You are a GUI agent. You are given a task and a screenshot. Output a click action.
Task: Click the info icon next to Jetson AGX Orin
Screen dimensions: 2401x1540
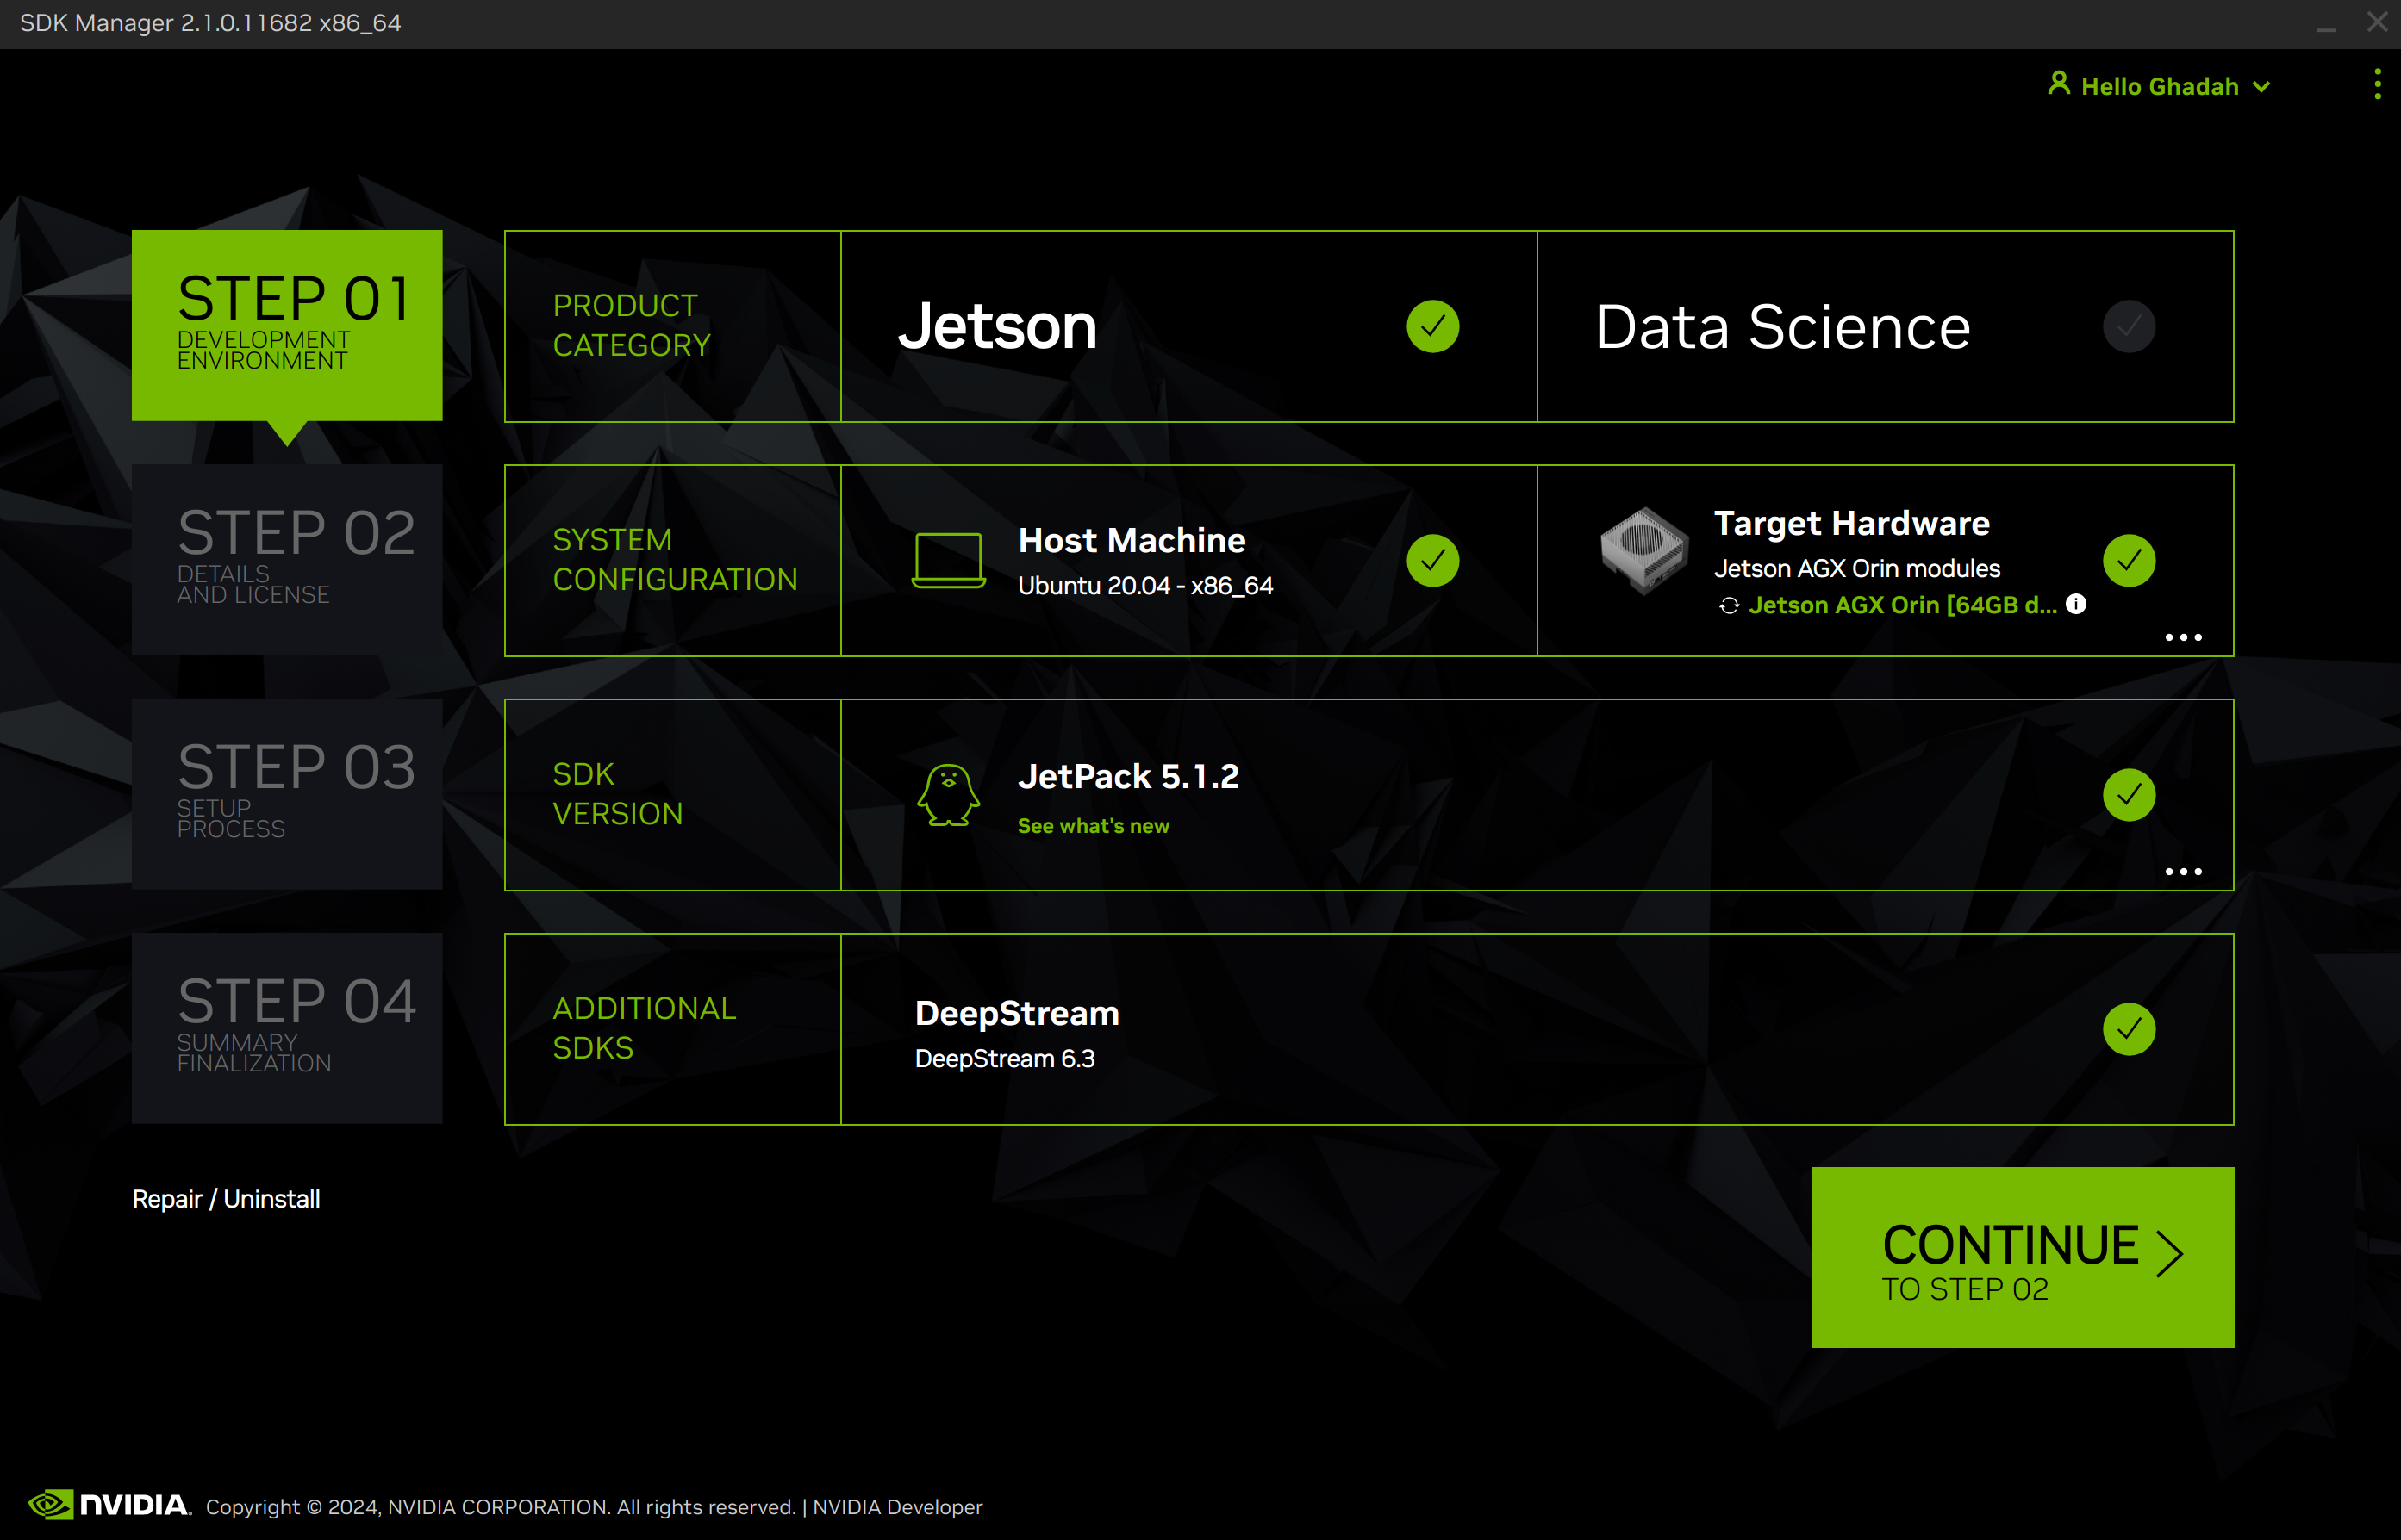[2075, 604]
